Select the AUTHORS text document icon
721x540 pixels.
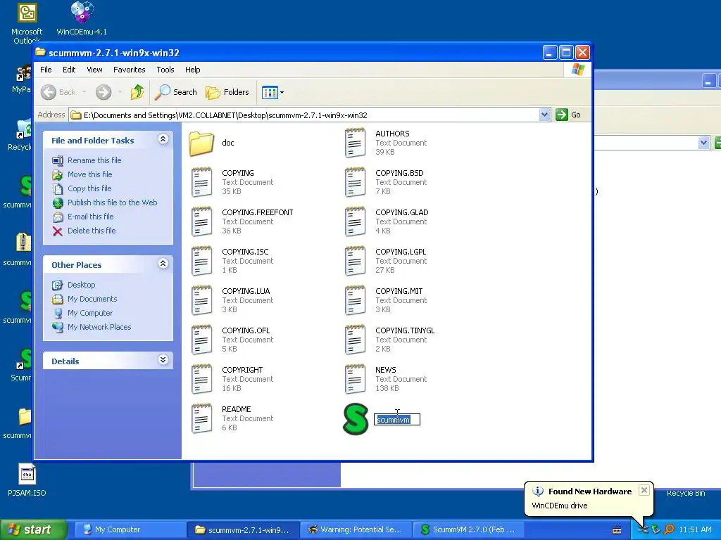pos(355,143)
